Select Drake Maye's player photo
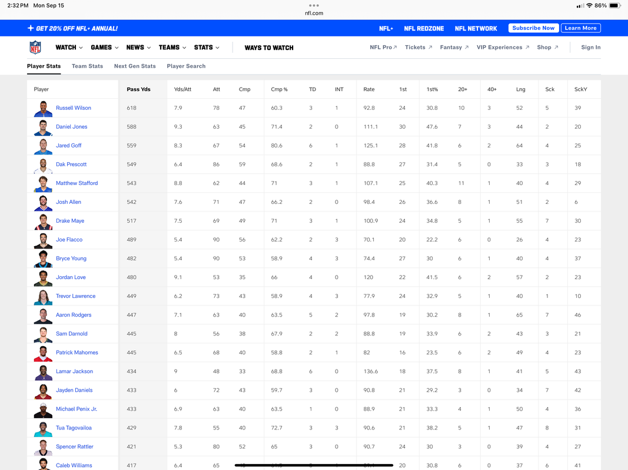The width and height of the screenshot is (628, 470). coord(43,221)
